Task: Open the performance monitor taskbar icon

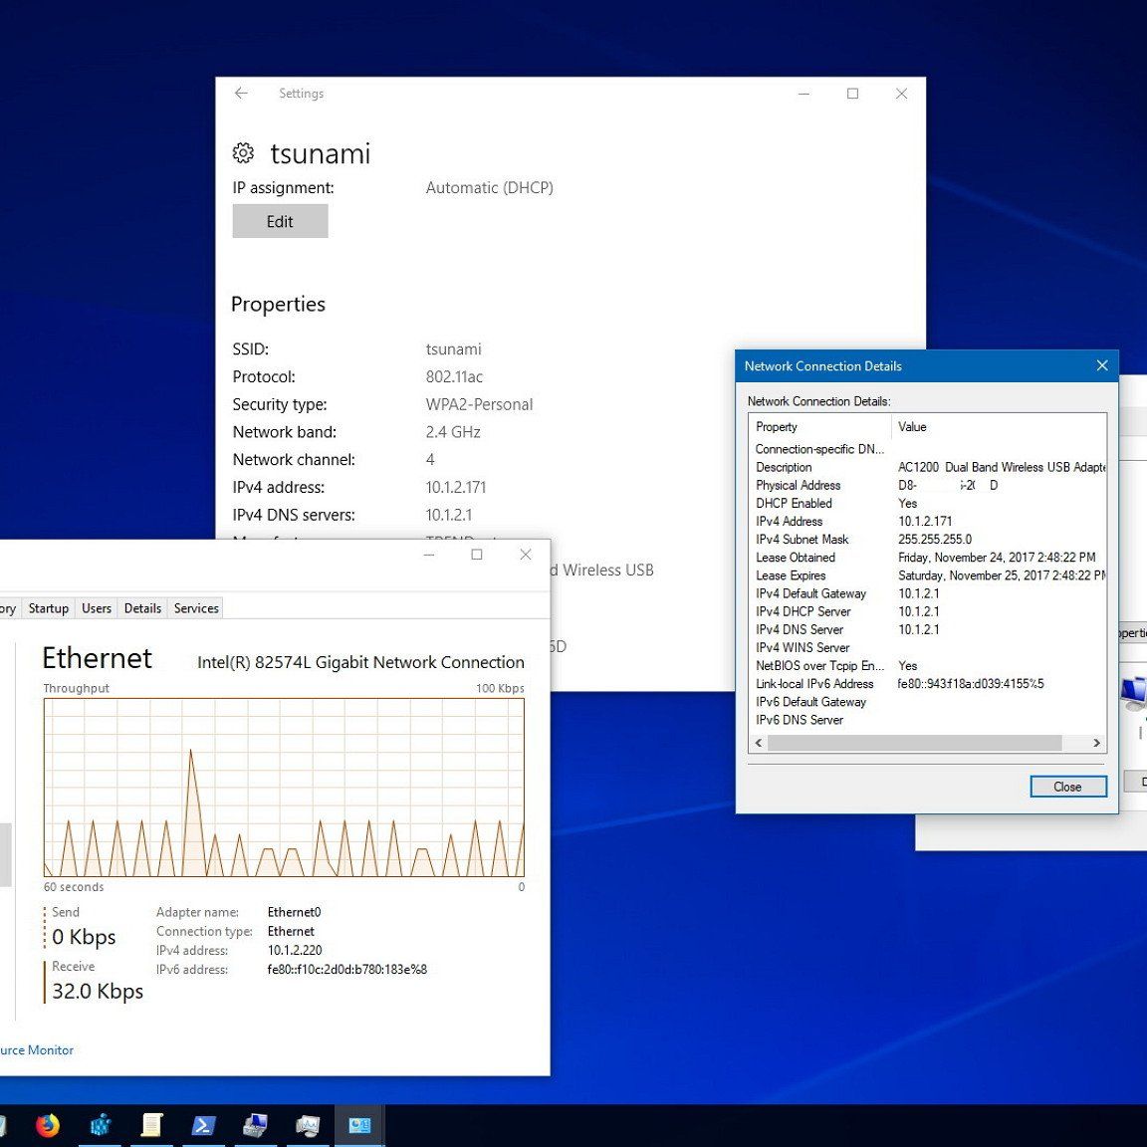Action: click(x=308, y=1125)
